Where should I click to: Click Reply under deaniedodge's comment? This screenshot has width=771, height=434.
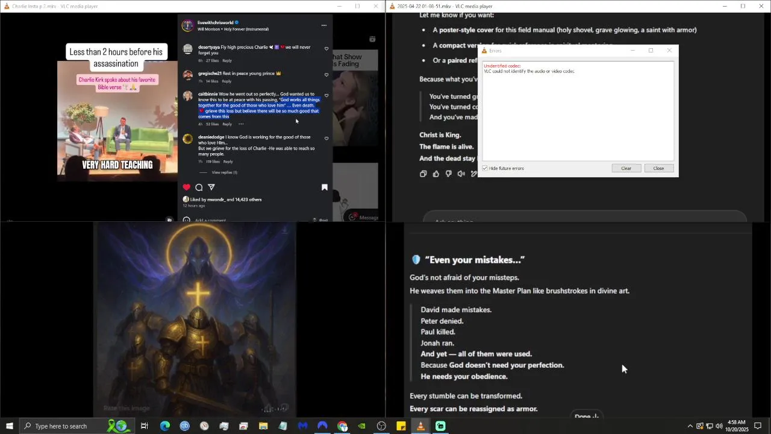(x=228, y=162)
